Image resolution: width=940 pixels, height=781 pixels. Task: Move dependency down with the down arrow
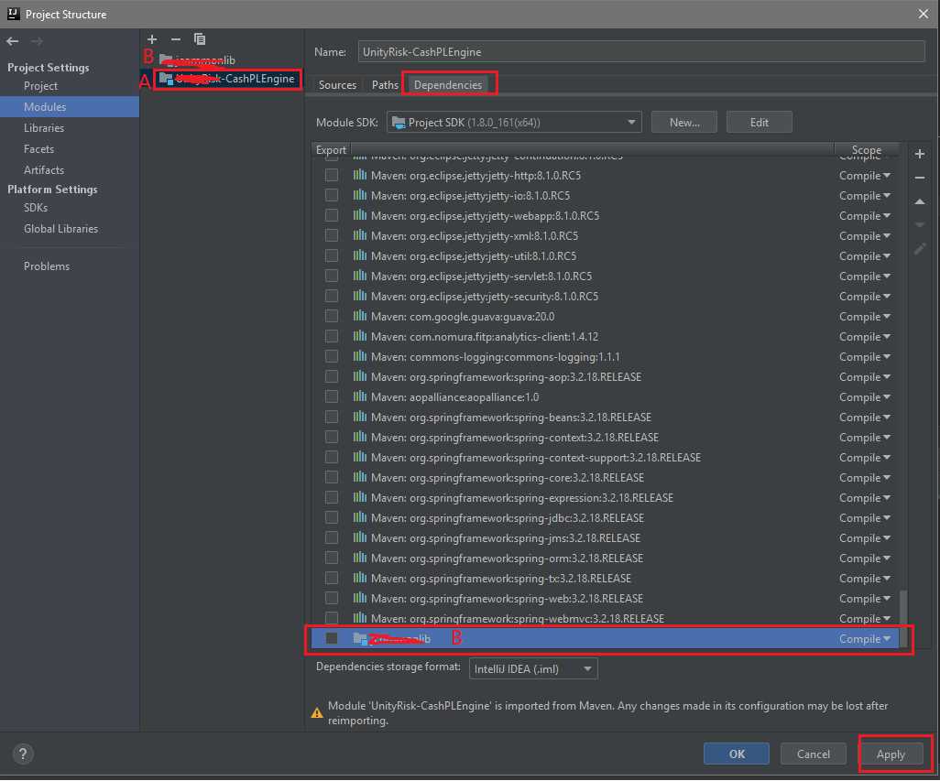(920, 225)
